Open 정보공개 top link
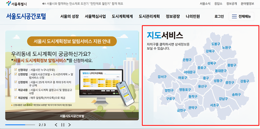The height and width of the screenshot is (129, 260). pyautogui.click(x=231, y=4)
